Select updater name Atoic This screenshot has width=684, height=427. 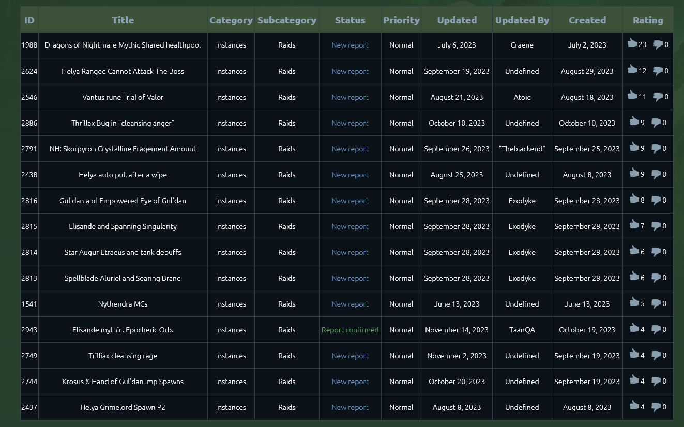pyautogui.click(x=522, y=97)
